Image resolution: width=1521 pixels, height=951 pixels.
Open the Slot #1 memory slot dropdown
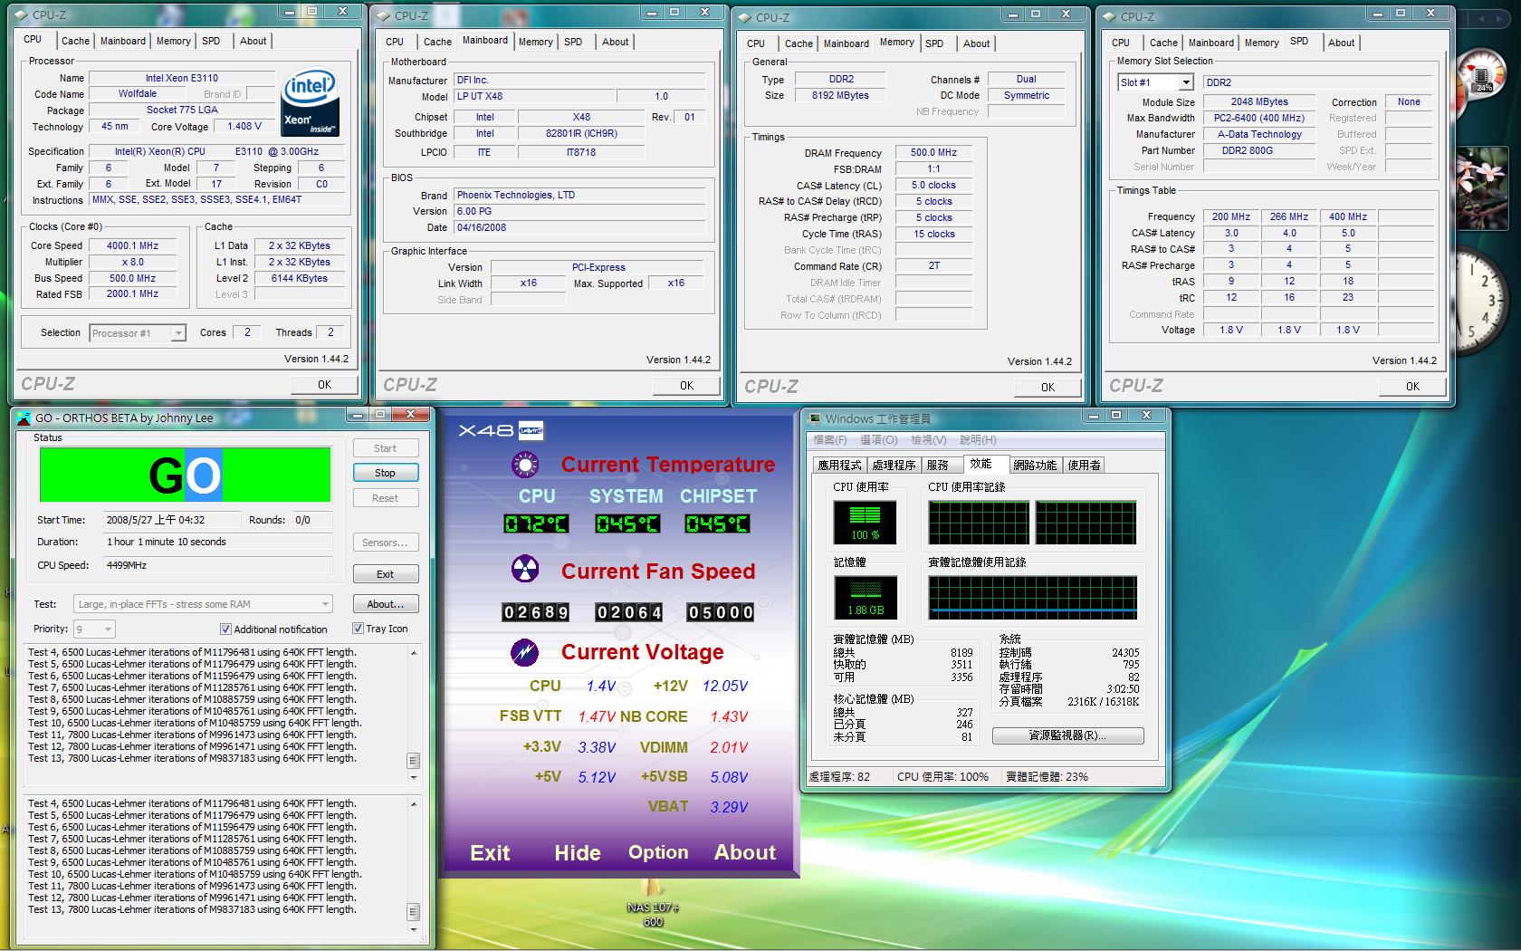coord(1156,82)
